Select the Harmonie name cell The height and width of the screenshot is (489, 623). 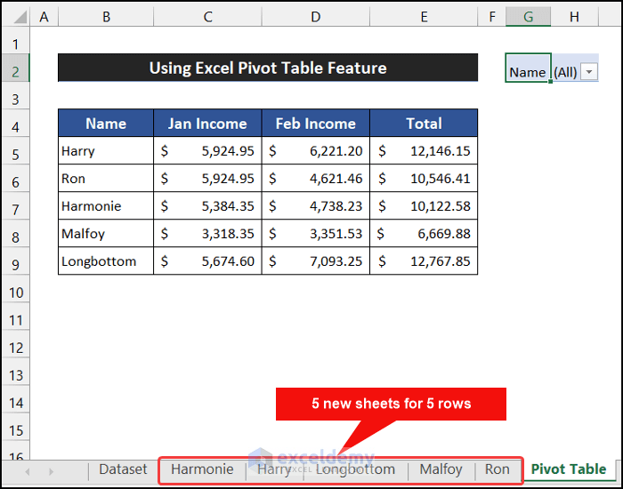[106, 206]
